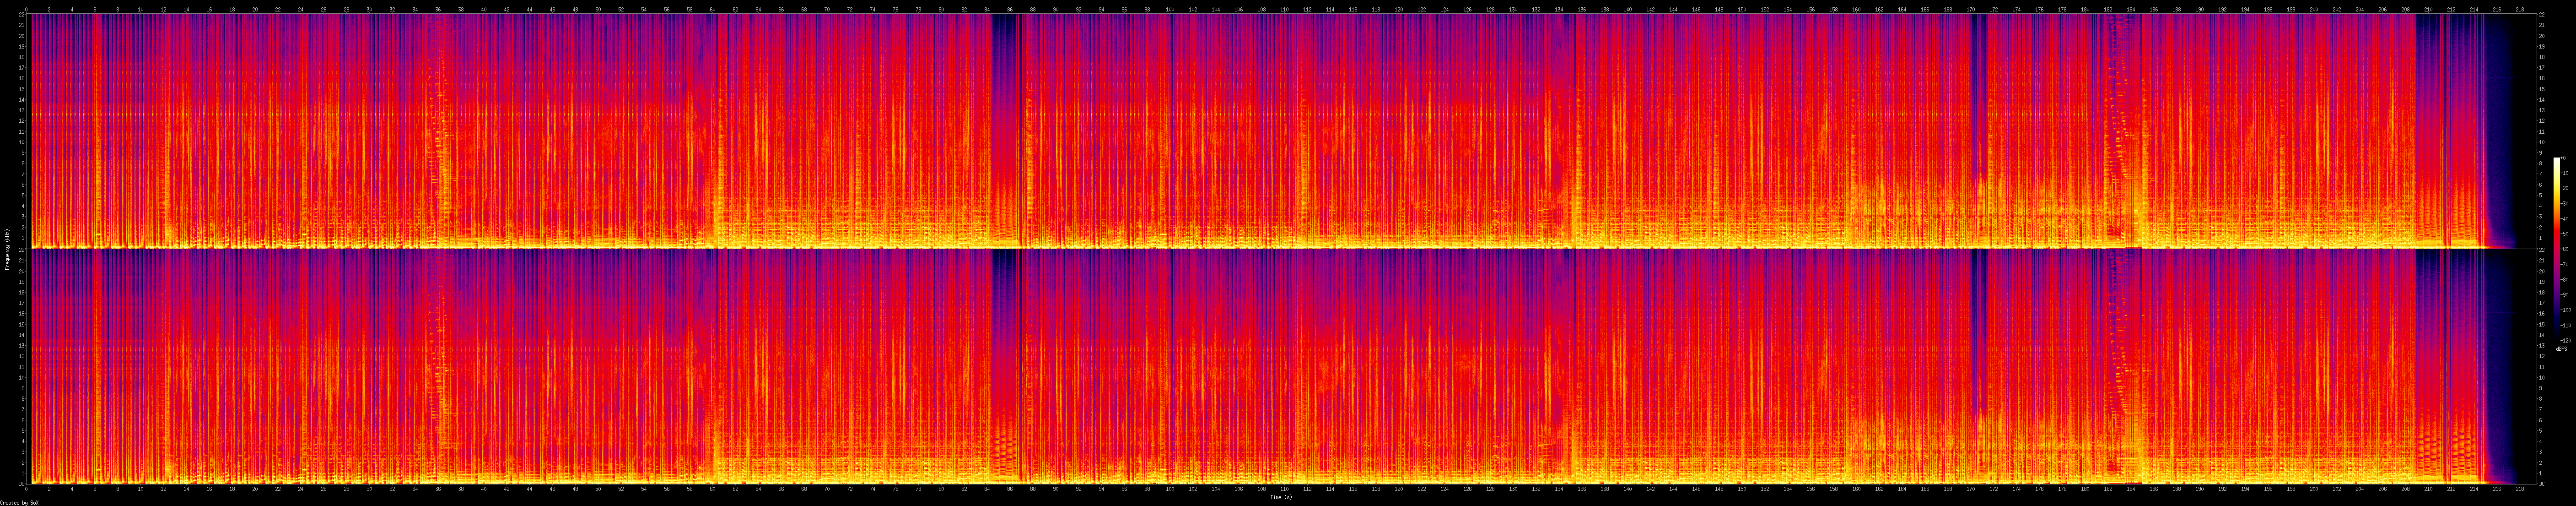Screen dimensions: 2576x506
Task: Click the '100' tick on bottom time axis
Action: point(1170,489)
